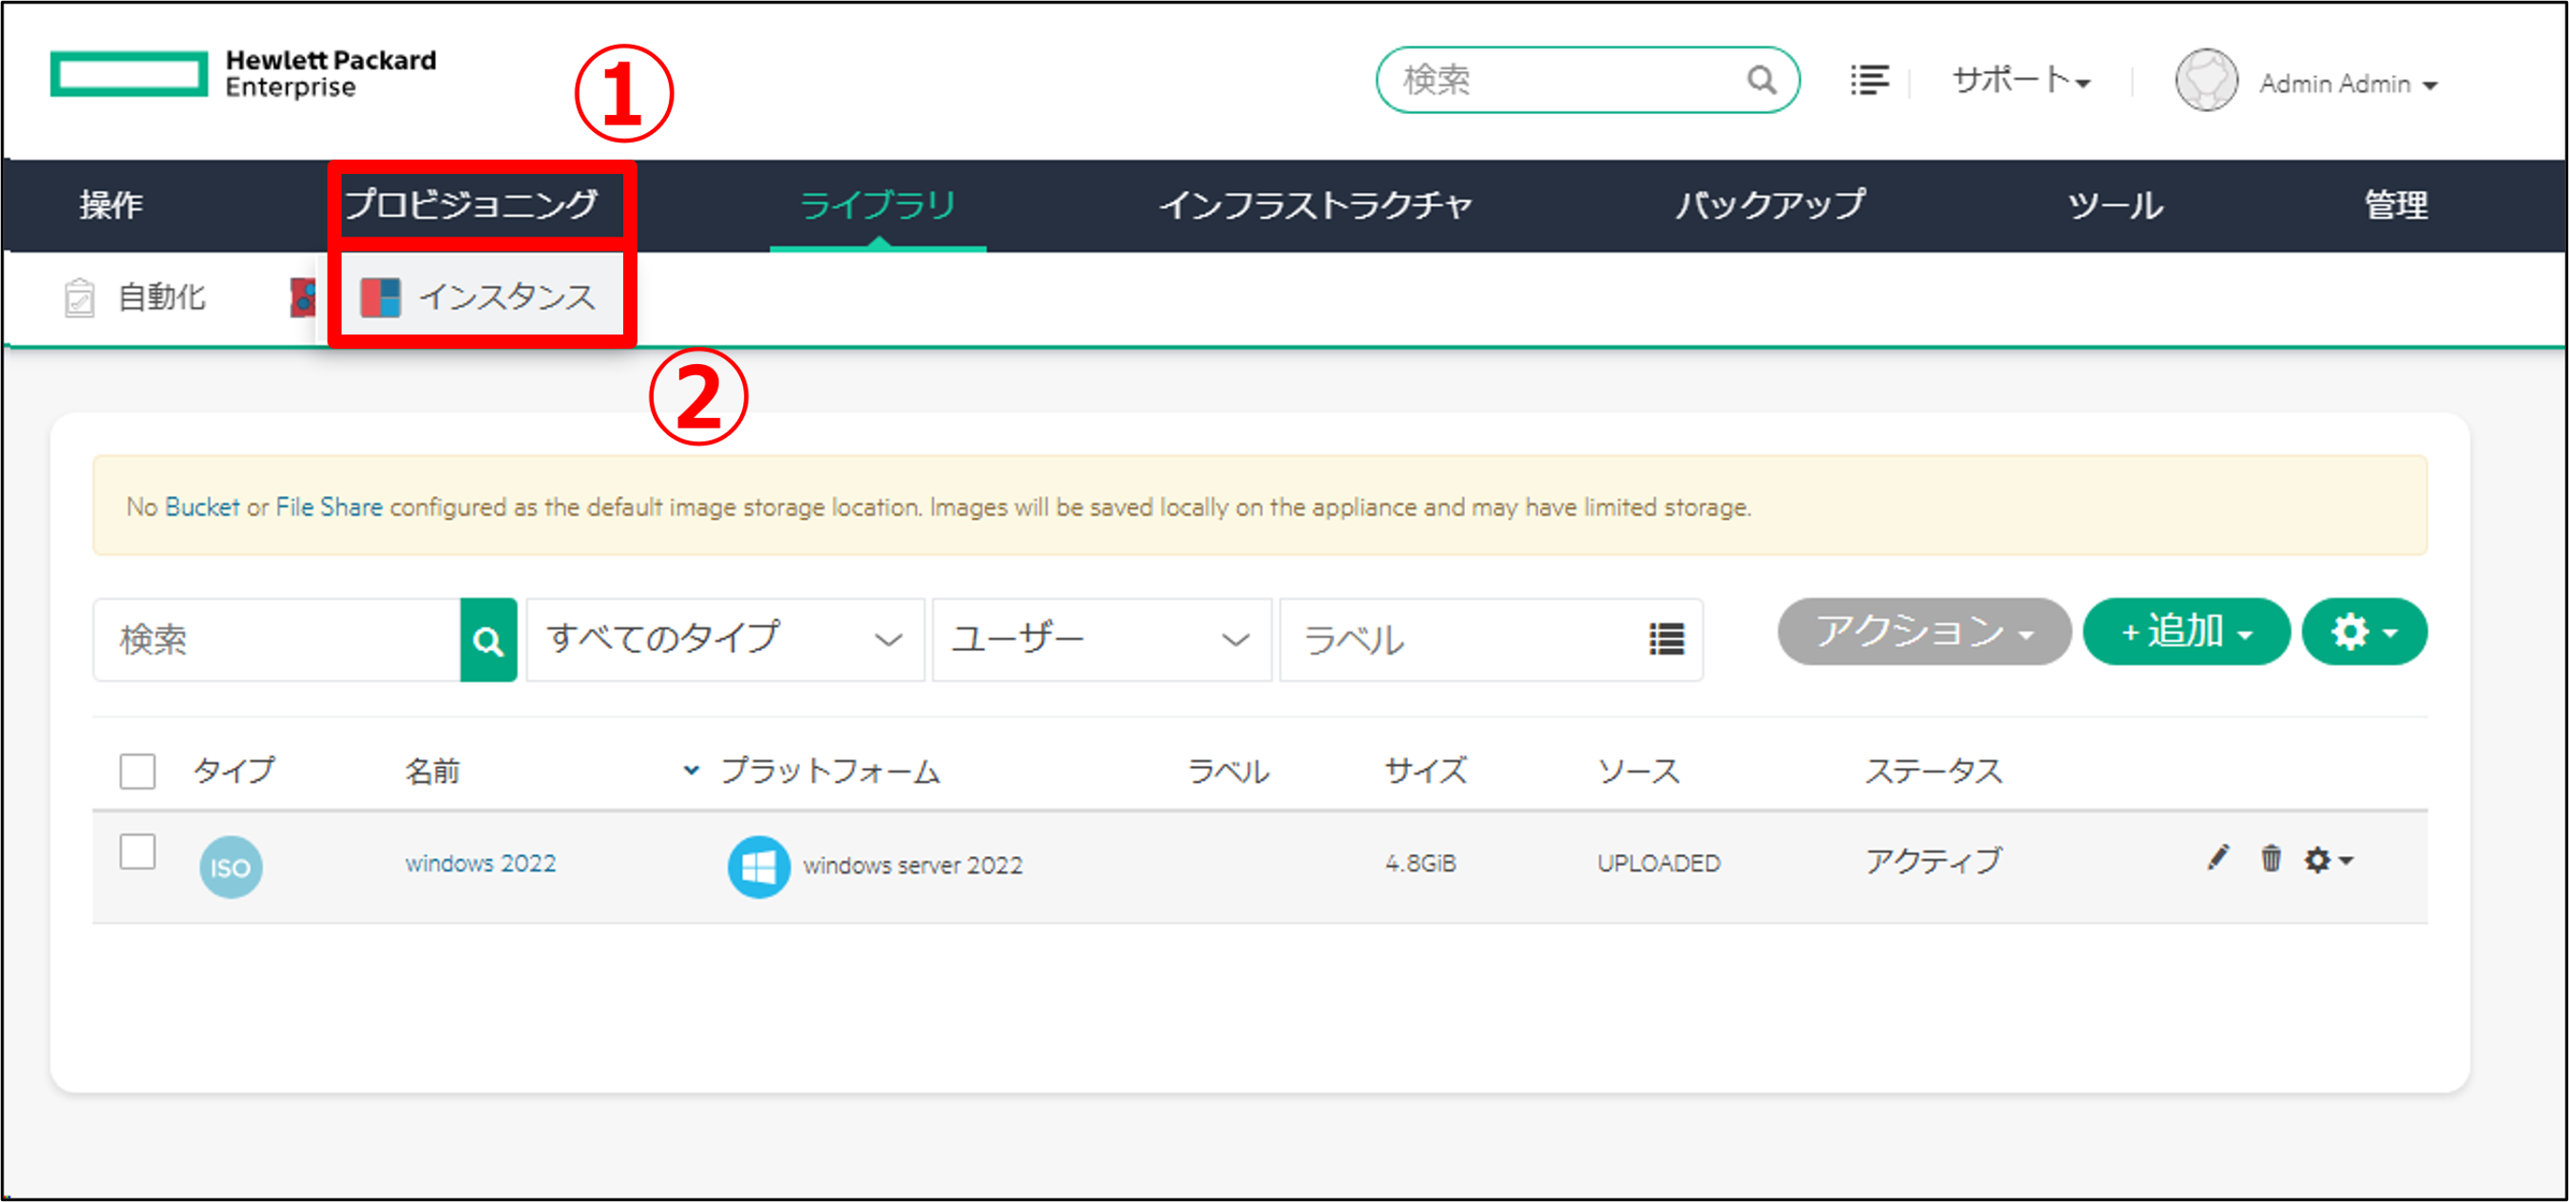Click the trash icon to delete windows 2022
The image size is (2569, 1202).
pyautogui.click(x=2272, y=858)
